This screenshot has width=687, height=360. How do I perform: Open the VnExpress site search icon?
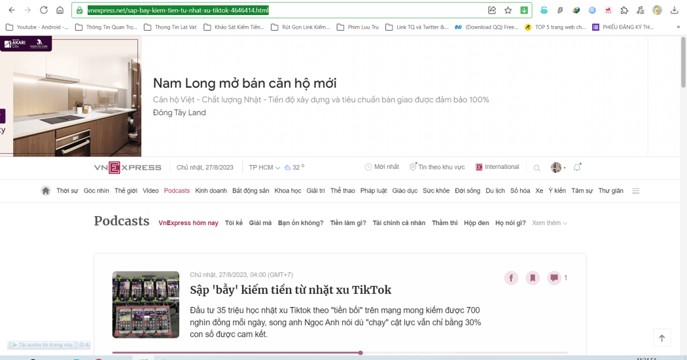537,168
